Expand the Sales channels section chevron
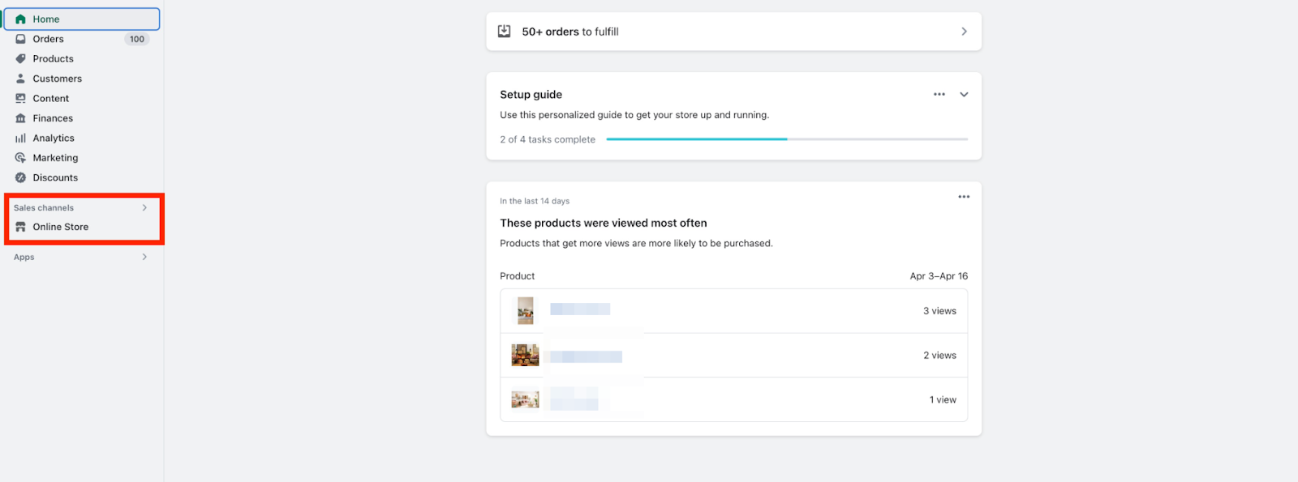 [144, 207]
